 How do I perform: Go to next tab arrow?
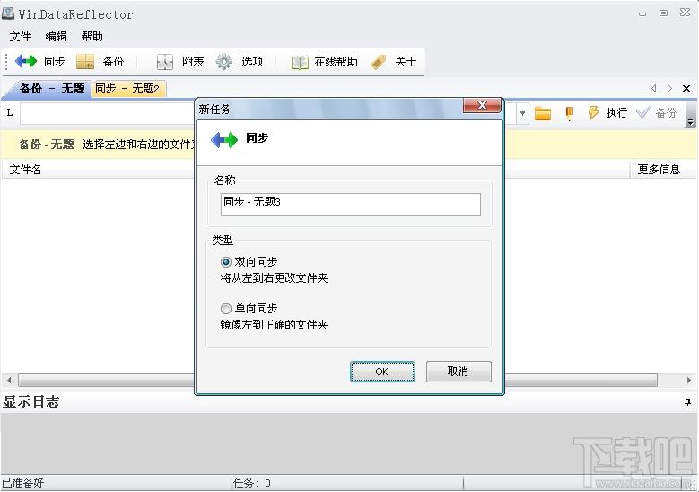pos(669,88)
